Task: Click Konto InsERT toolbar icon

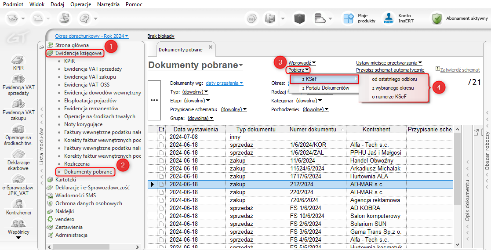Action: (x=389, y=18)
